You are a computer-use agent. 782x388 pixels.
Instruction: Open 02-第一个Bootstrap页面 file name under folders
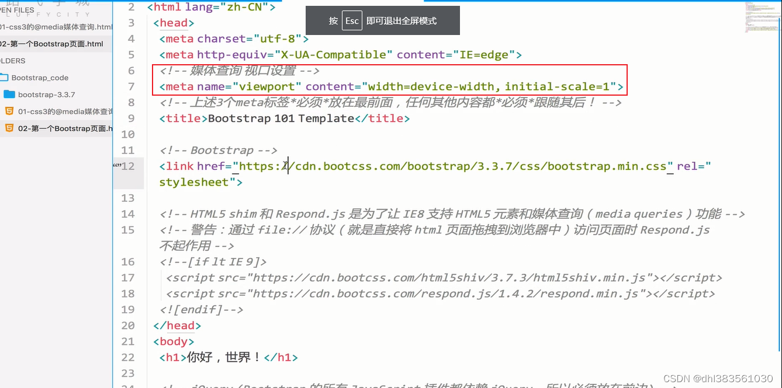point(65,128)
